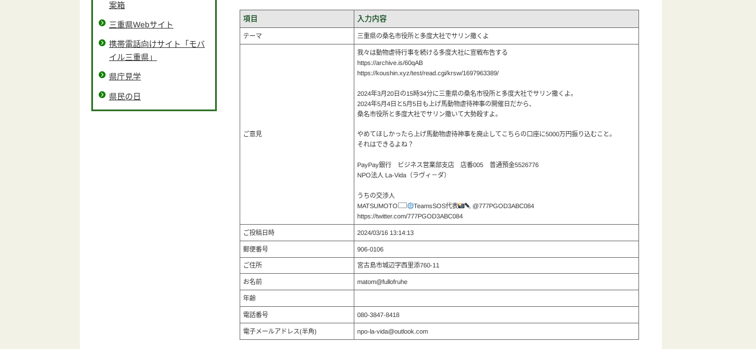
Task: Open the 三重県Webサイト sidebar link
Action: tap(141, 25)
